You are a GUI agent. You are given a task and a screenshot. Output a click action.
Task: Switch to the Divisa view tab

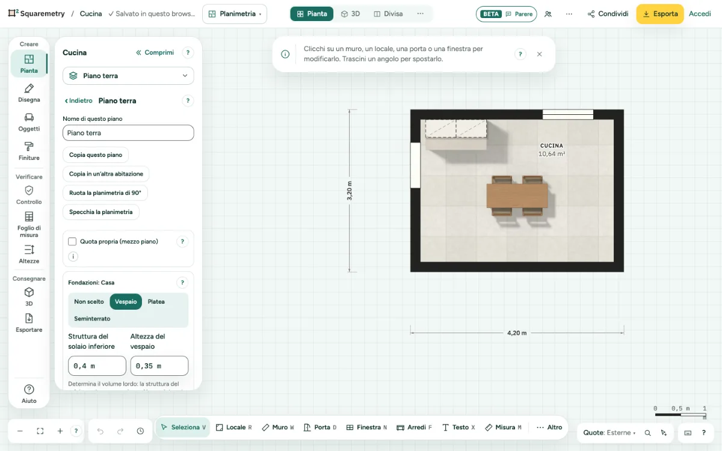point(388,14)
